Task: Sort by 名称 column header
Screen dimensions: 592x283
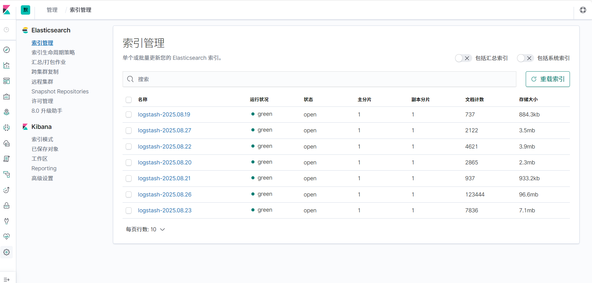Action: coord(143,100)
